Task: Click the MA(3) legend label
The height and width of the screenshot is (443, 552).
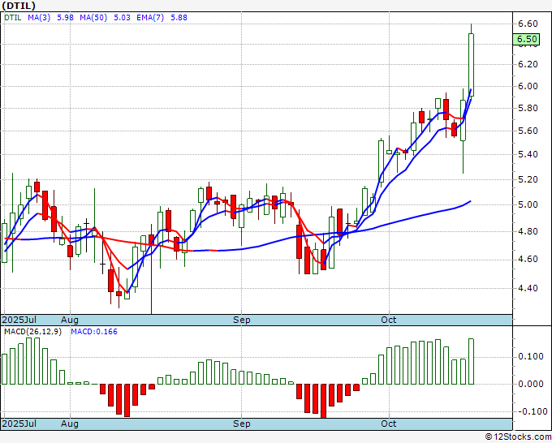Action: 39,18
